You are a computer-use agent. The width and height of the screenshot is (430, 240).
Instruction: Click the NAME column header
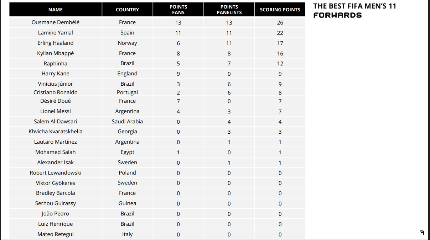(x=56, y=10)
